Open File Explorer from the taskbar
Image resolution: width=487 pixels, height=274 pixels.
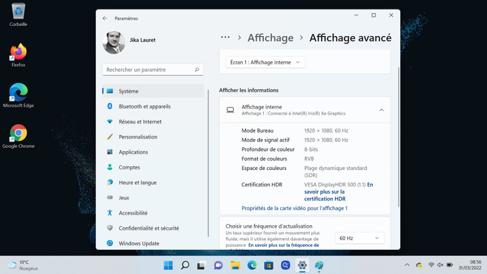click(x=235, y=265)
